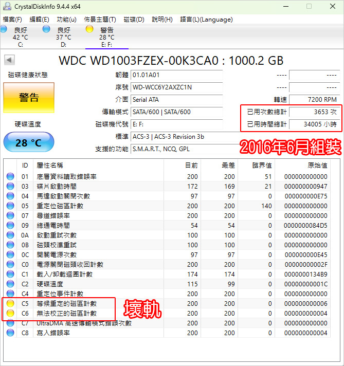Select row 等候重定的磁區計數
344x366 pixels.
pos(167,303)
